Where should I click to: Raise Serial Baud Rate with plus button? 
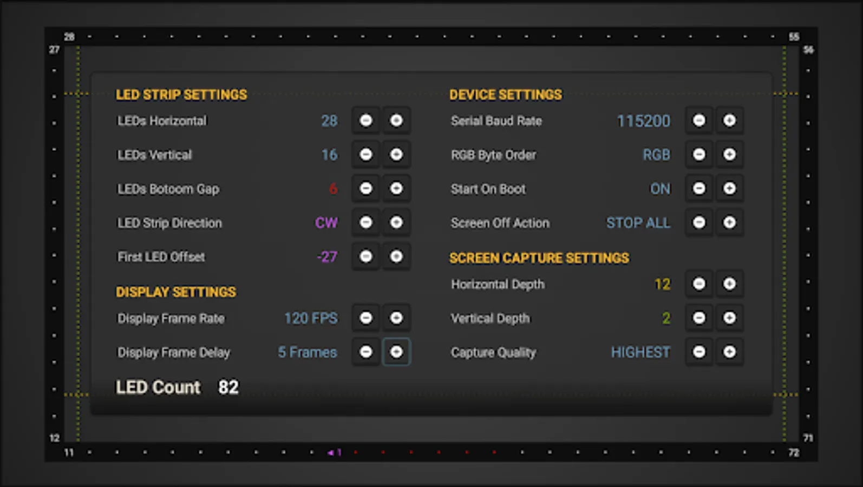point(729,120)
